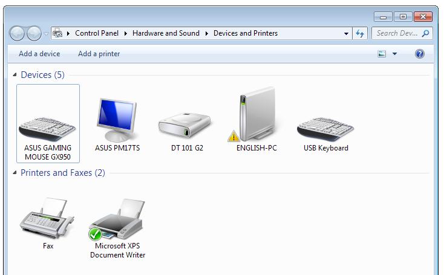Select the DT 101 G2 drive icon
The height and width of the screenshot is (275, 444).
(x=184, y=126)
